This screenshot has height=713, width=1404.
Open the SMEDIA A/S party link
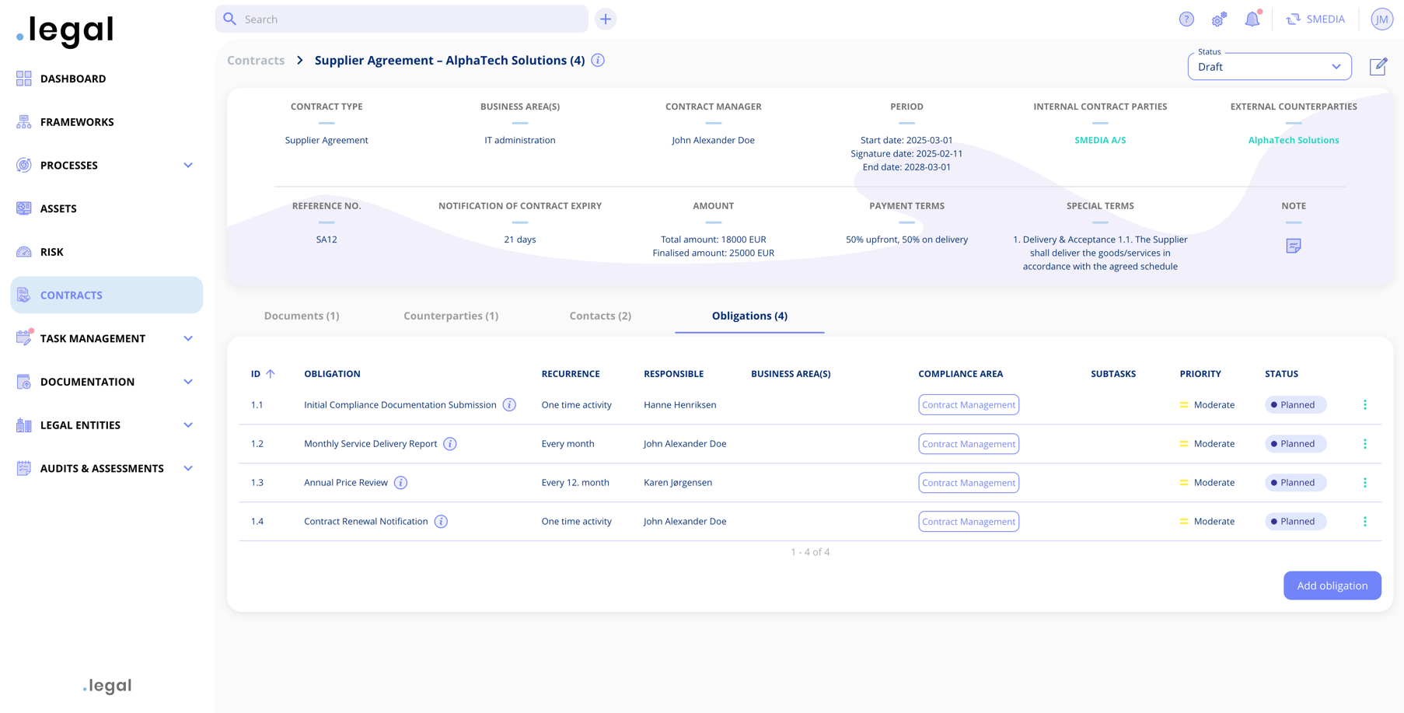(1100, 140)
